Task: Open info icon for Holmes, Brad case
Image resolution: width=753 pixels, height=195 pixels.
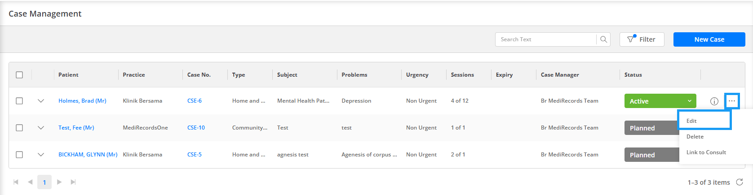Action: (x=714, y=101)
